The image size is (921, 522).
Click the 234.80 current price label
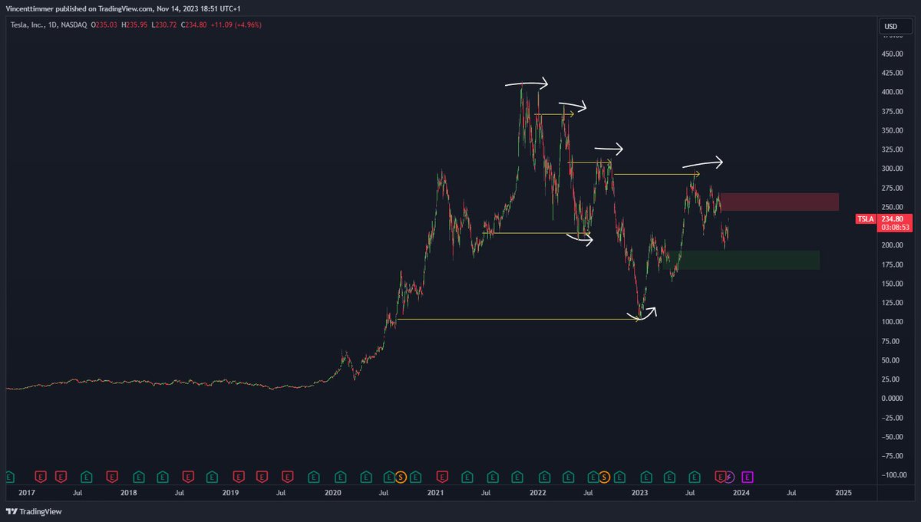coord(893,218)
